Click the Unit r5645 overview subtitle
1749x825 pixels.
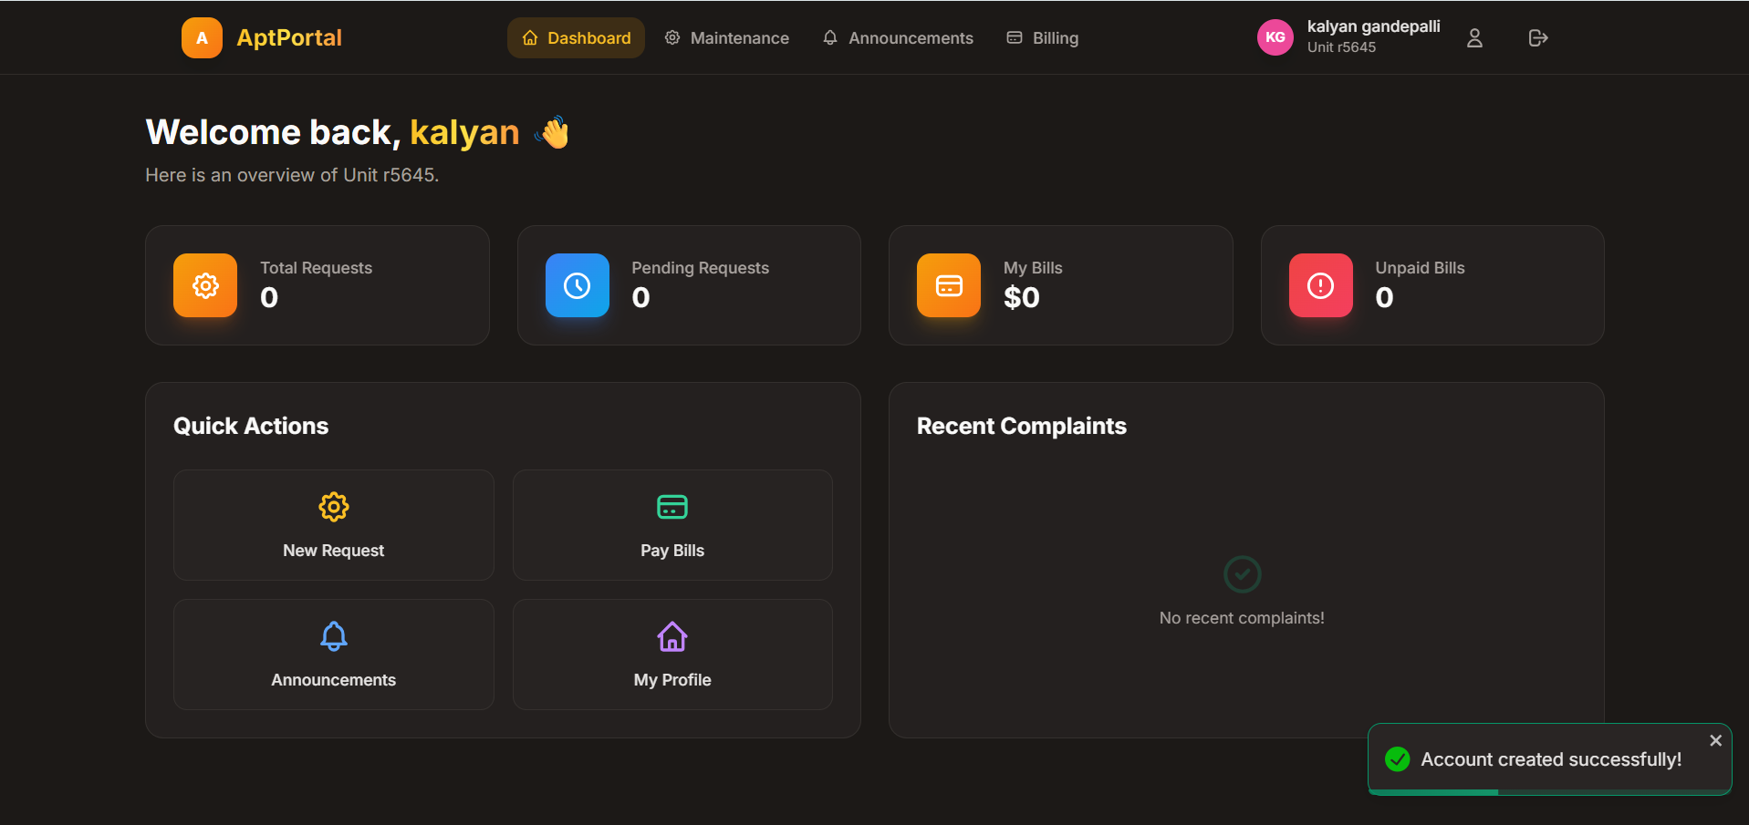click(292, 175)
